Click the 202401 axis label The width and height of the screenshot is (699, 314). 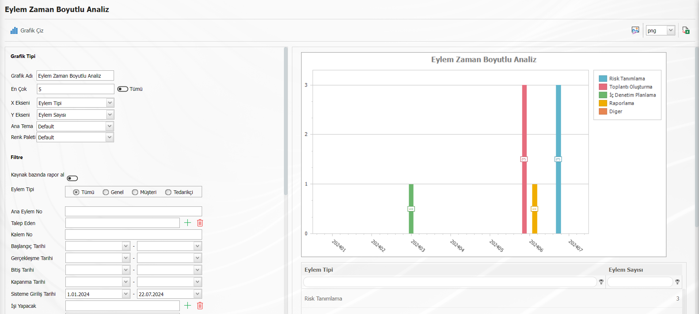pyautogui.click(x=339, y=245)
